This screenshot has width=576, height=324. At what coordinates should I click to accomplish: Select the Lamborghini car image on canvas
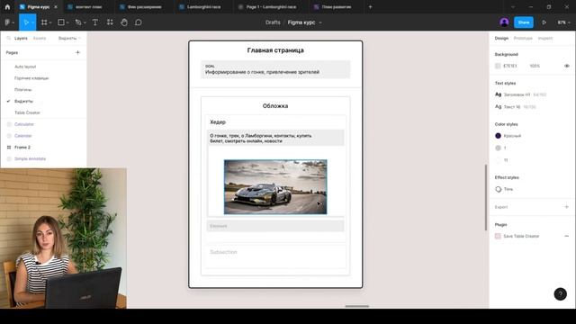(275, 186)
